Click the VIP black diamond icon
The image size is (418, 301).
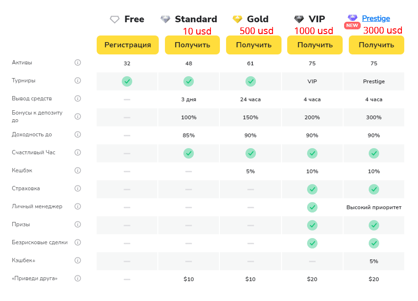pyautogui.click(x=299, y=19)
